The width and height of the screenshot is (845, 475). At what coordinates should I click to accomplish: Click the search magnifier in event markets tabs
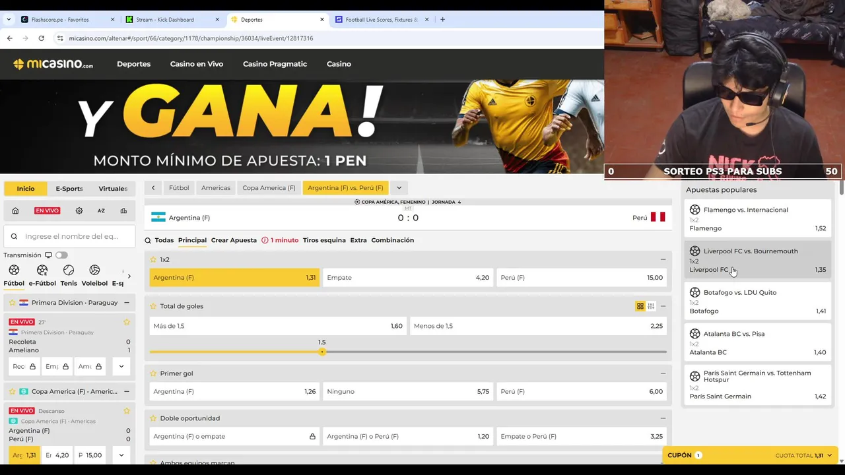tap(148, 240)
